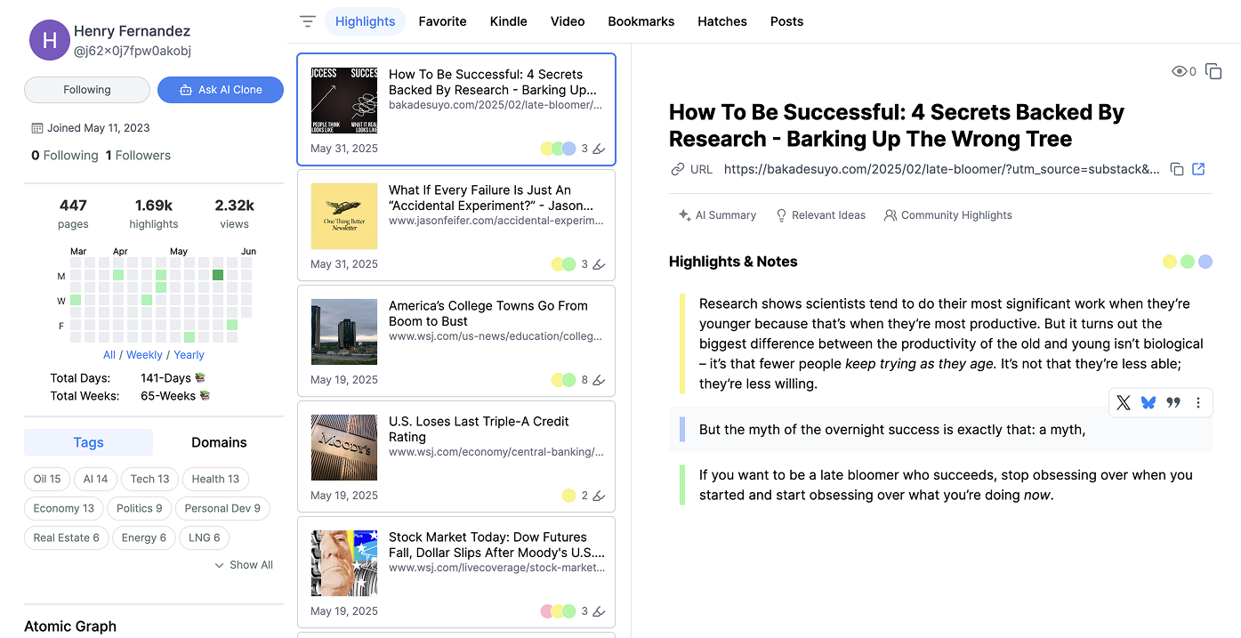Select the Tech 13 tag
This screenshot has width=1241, height=638.
coord(149,479)
